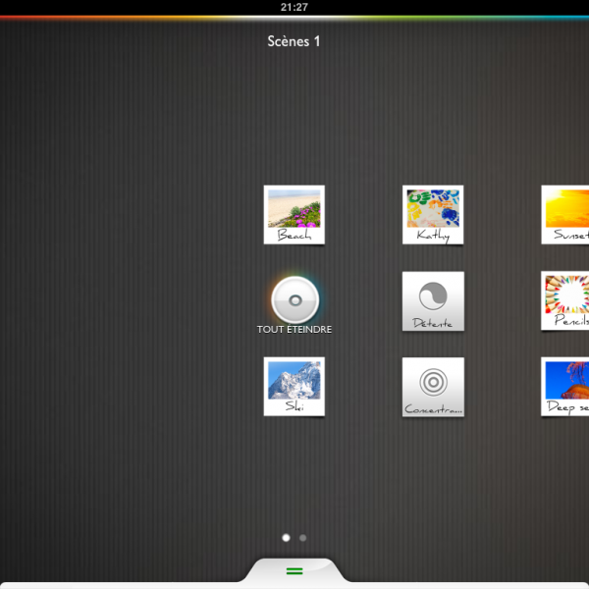Click the Beach caption text
This screenshot has width=589, height=589.
[x=294, y=236]
